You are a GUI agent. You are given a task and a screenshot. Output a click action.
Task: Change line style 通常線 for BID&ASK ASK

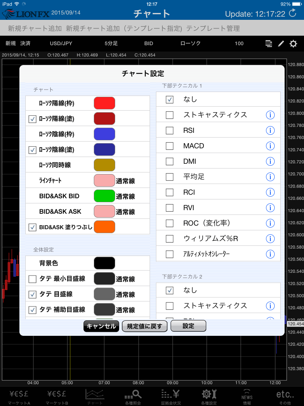tap(125, 212)
